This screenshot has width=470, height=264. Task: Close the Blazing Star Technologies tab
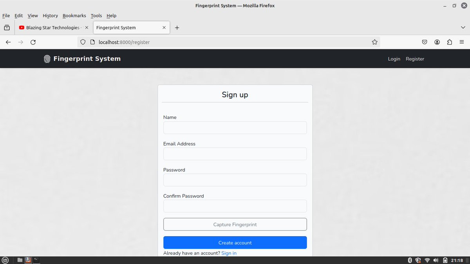coord(87,28)
